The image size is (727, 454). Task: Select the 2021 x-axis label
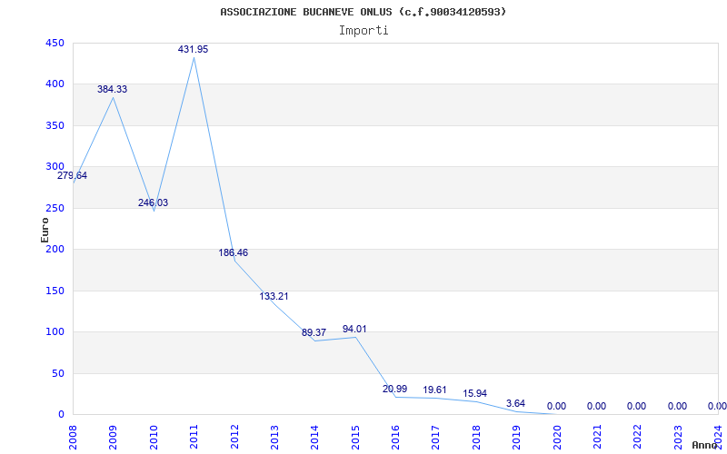click(597, 437)
